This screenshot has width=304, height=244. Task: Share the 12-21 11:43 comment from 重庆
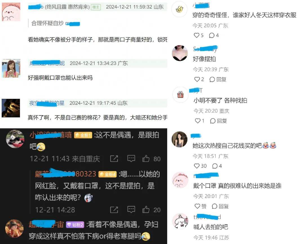[114, 158]
